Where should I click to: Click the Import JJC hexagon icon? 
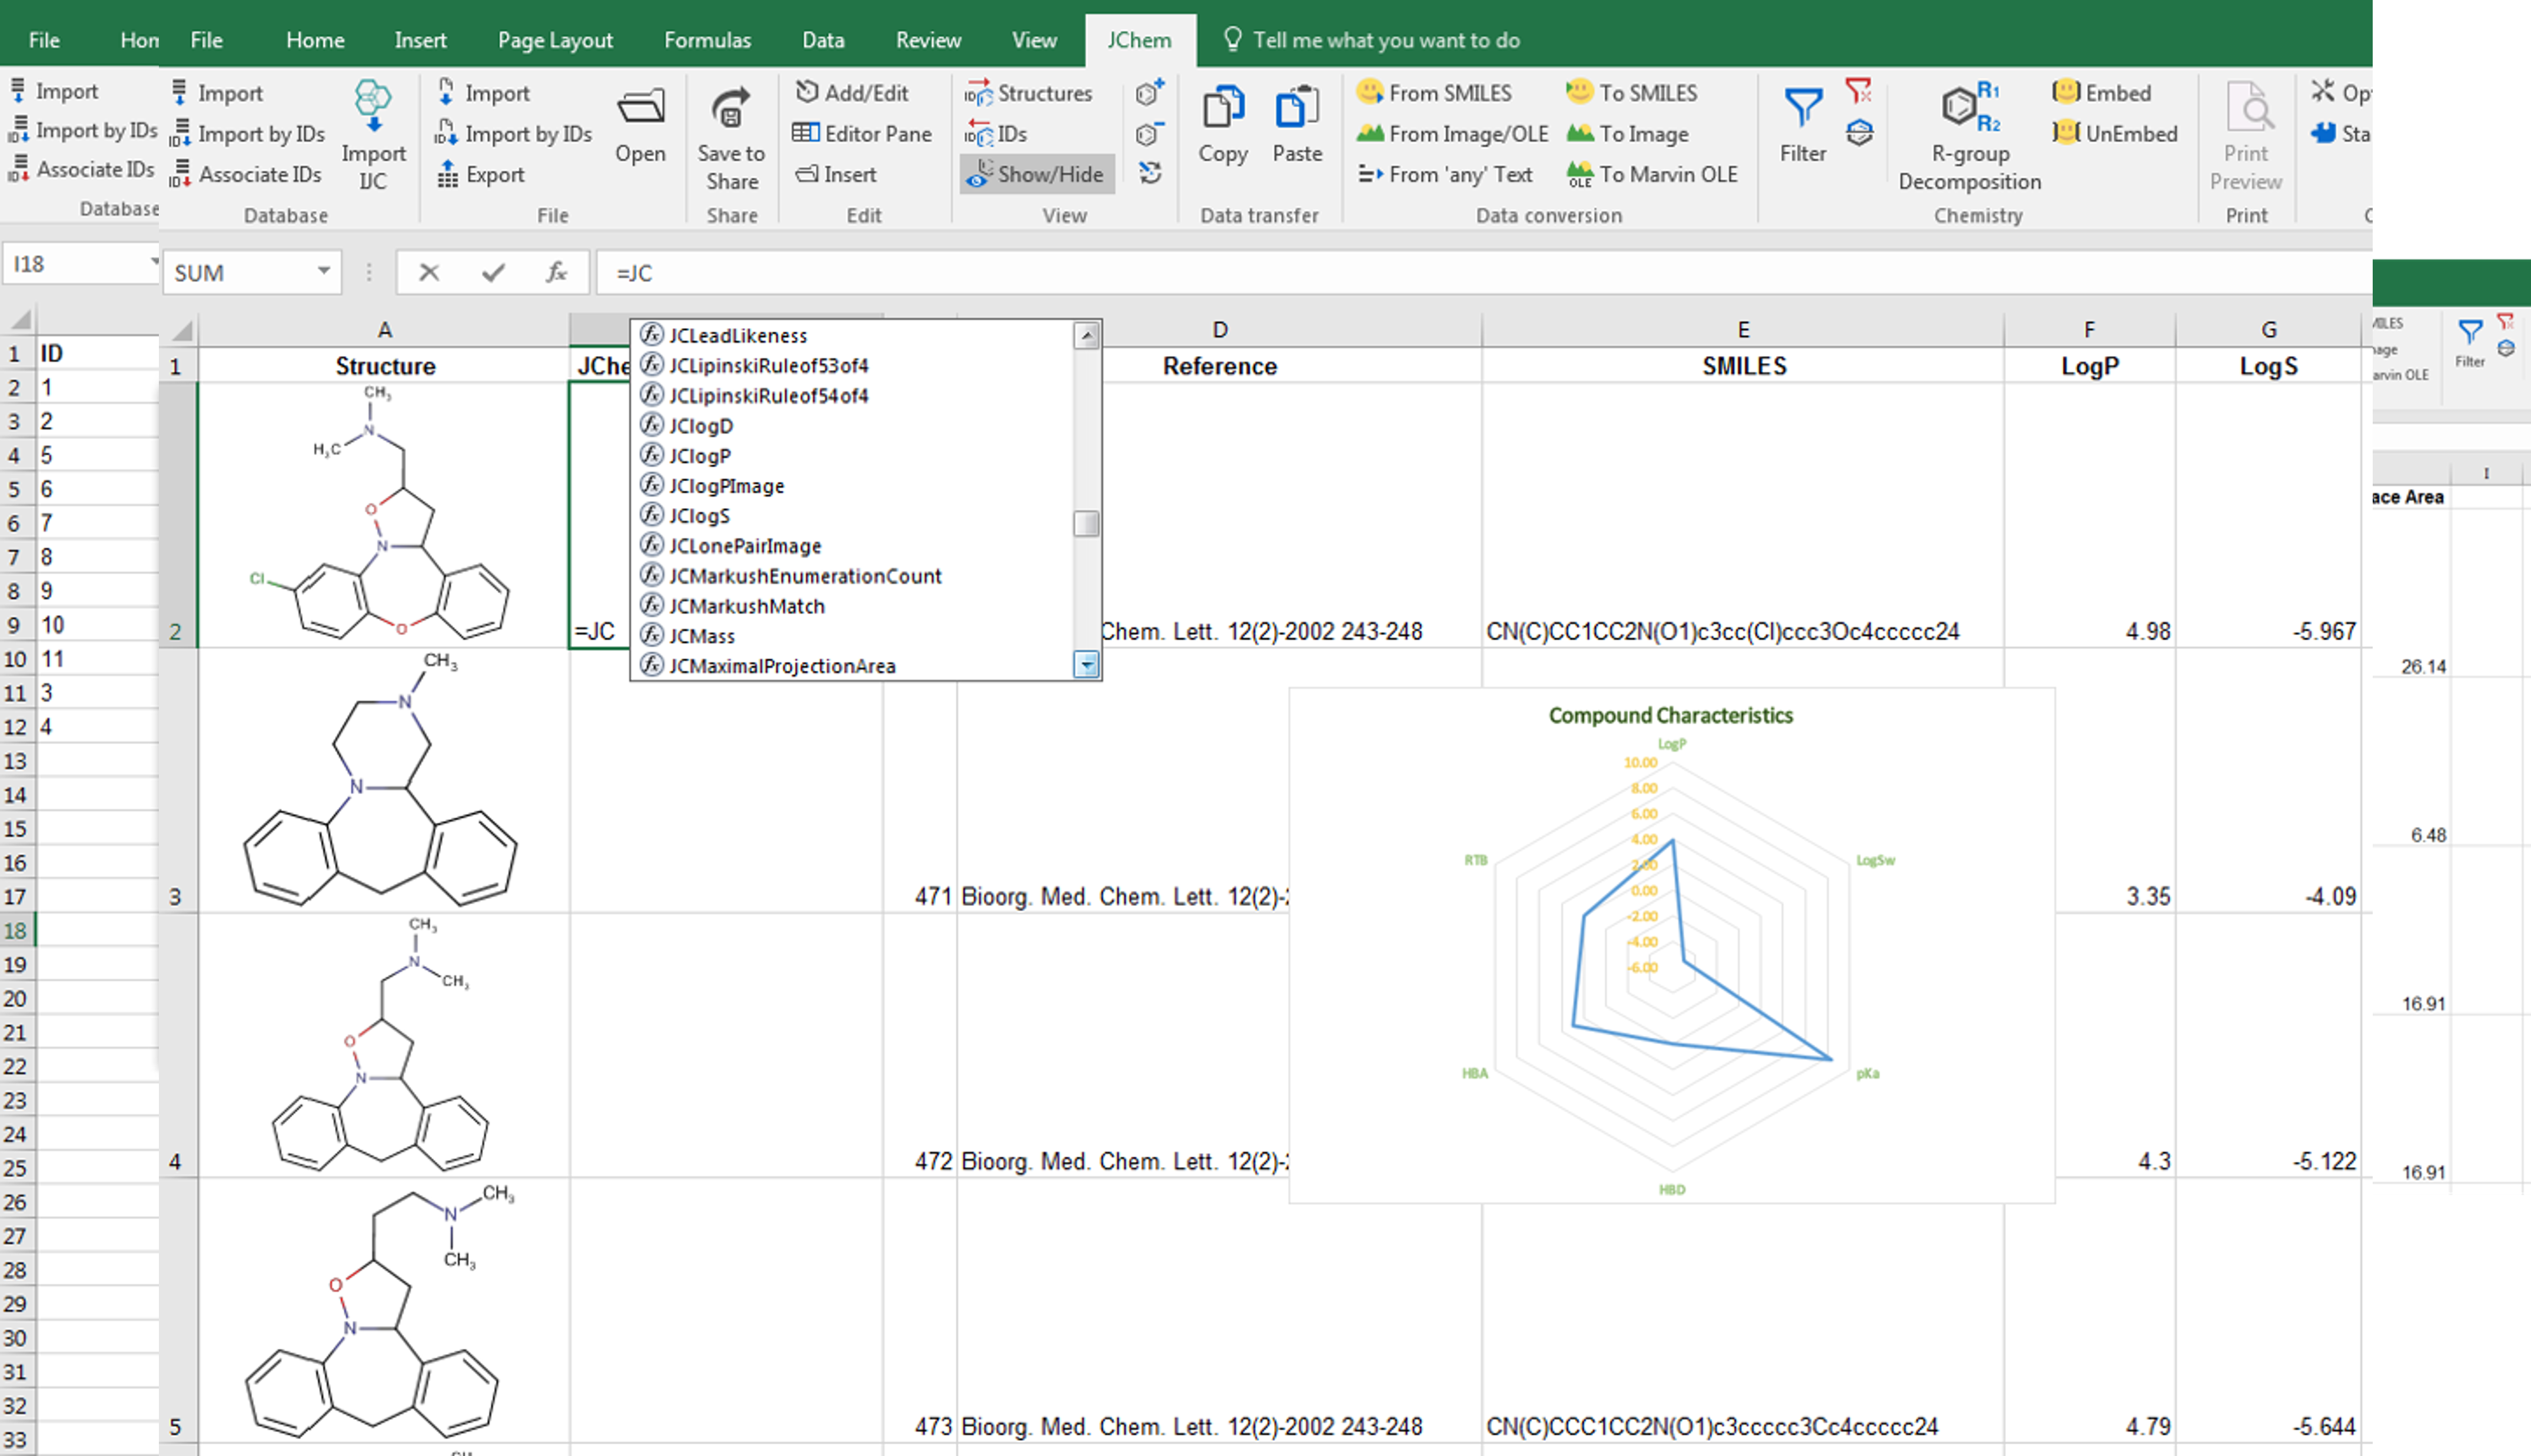click(x=372, y=106)
